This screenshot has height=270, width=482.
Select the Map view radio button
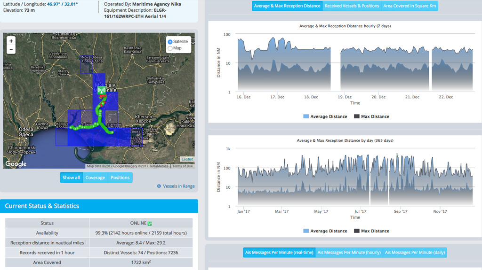[x=170, y=48]
